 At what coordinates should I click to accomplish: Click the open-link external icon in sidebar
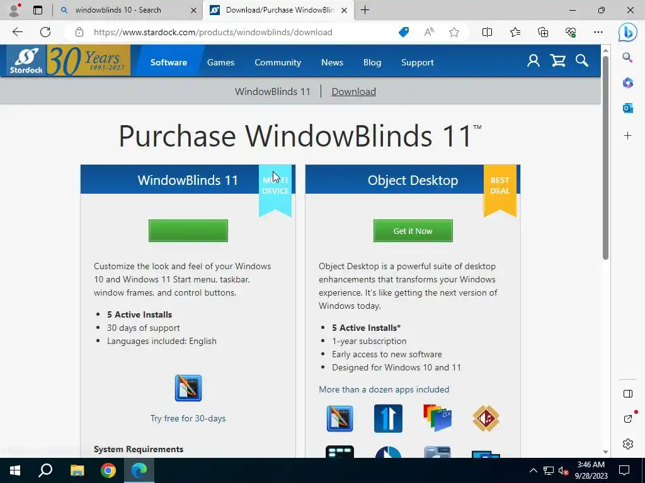627,418
